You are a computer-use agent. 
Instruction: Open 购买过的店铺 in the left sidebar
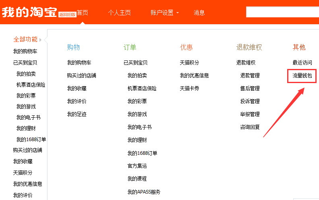click(28, 150)
